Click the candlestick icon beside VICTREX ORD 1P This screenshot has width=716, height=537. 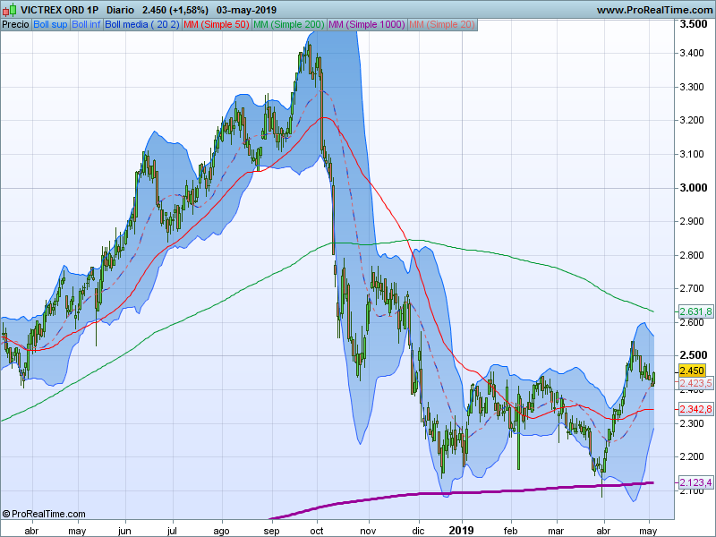click(x=10, y=10)
